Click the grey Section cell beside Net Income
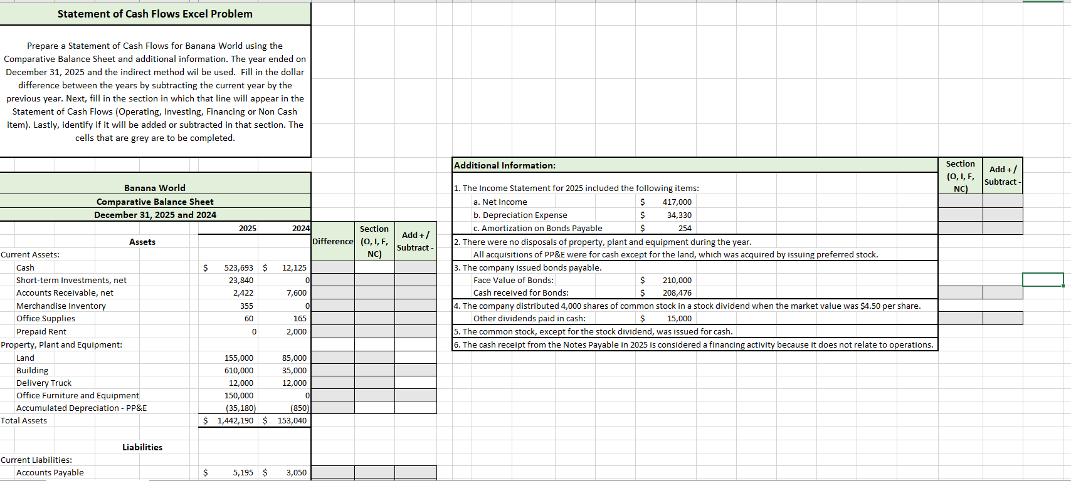The height and width of the screenshot is (481, 1071). [960, 201]
